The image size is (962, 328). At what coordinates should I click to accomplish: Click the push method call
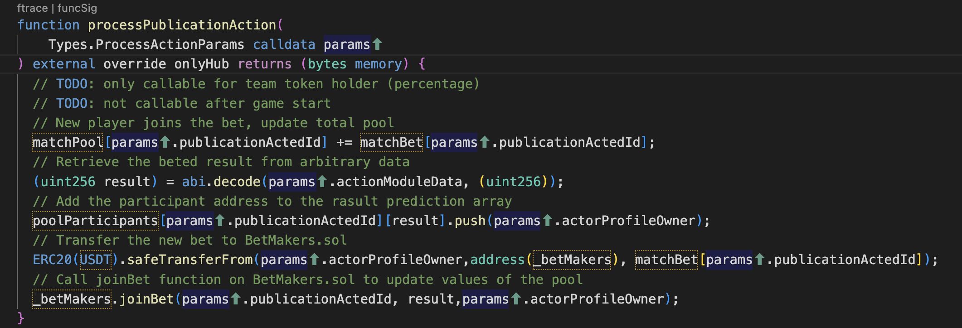tap(470, 221)
